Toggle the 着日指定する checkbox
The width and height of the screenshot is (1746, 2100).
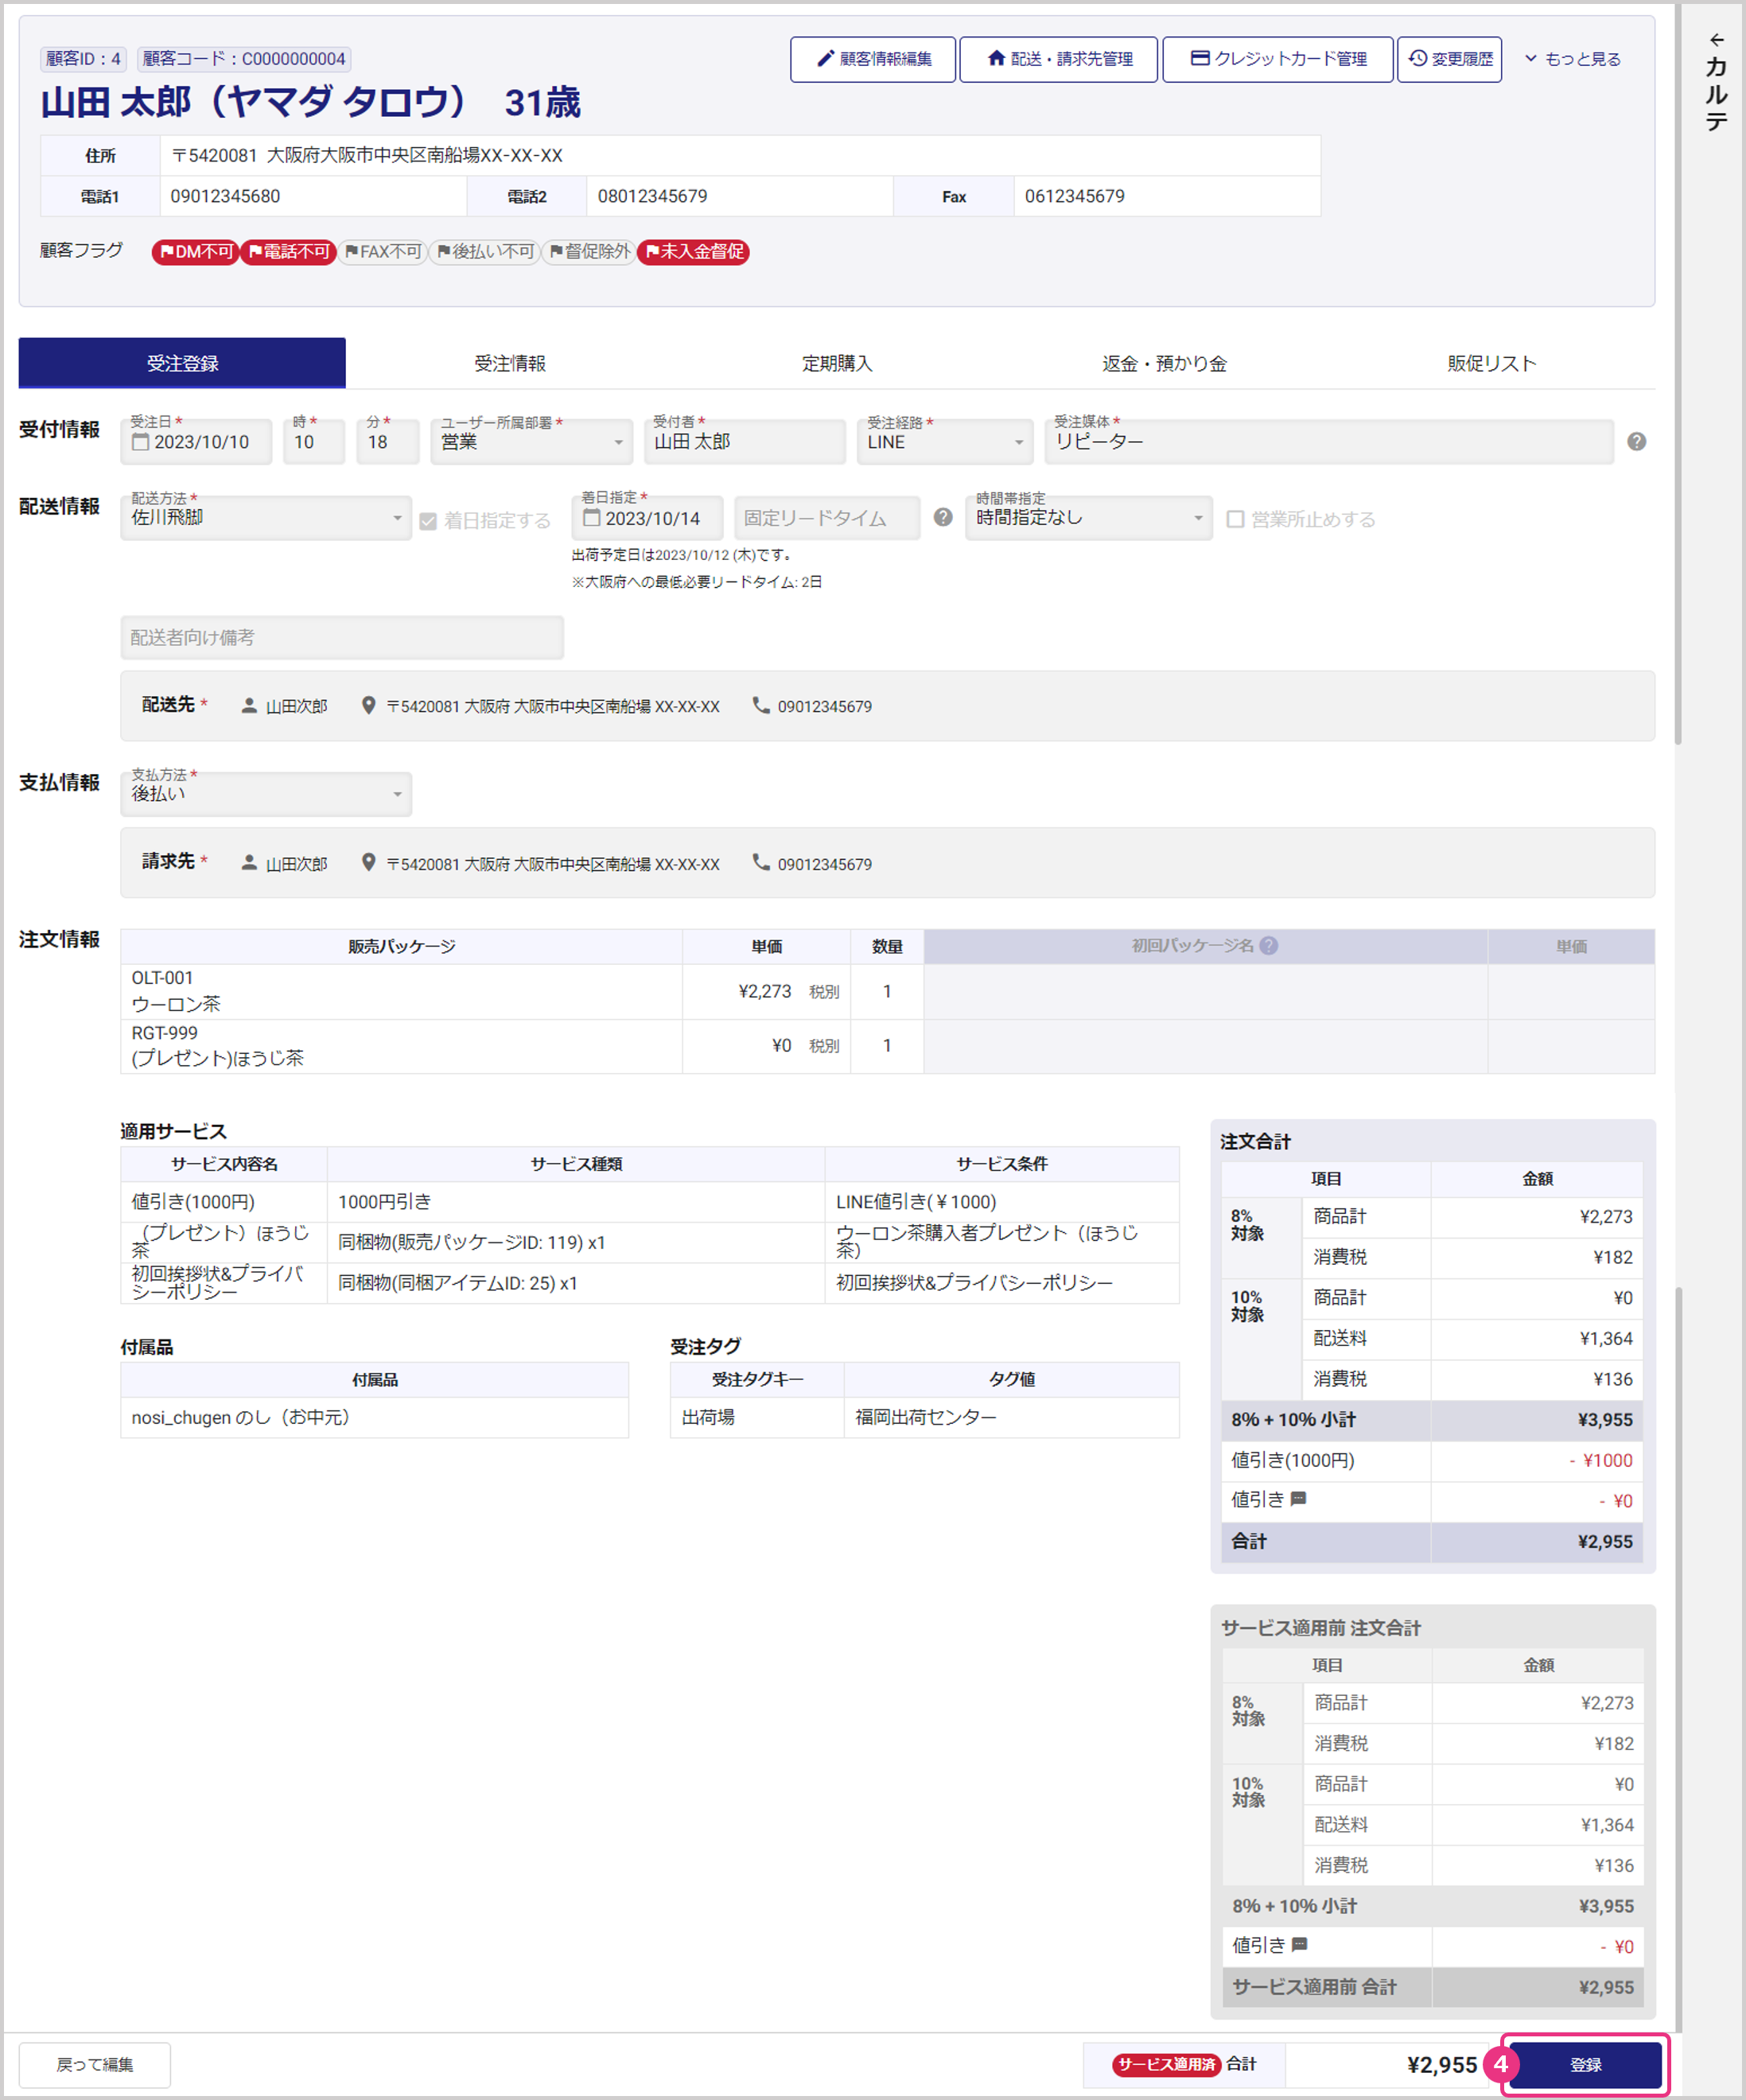click(x=429, y=521)
